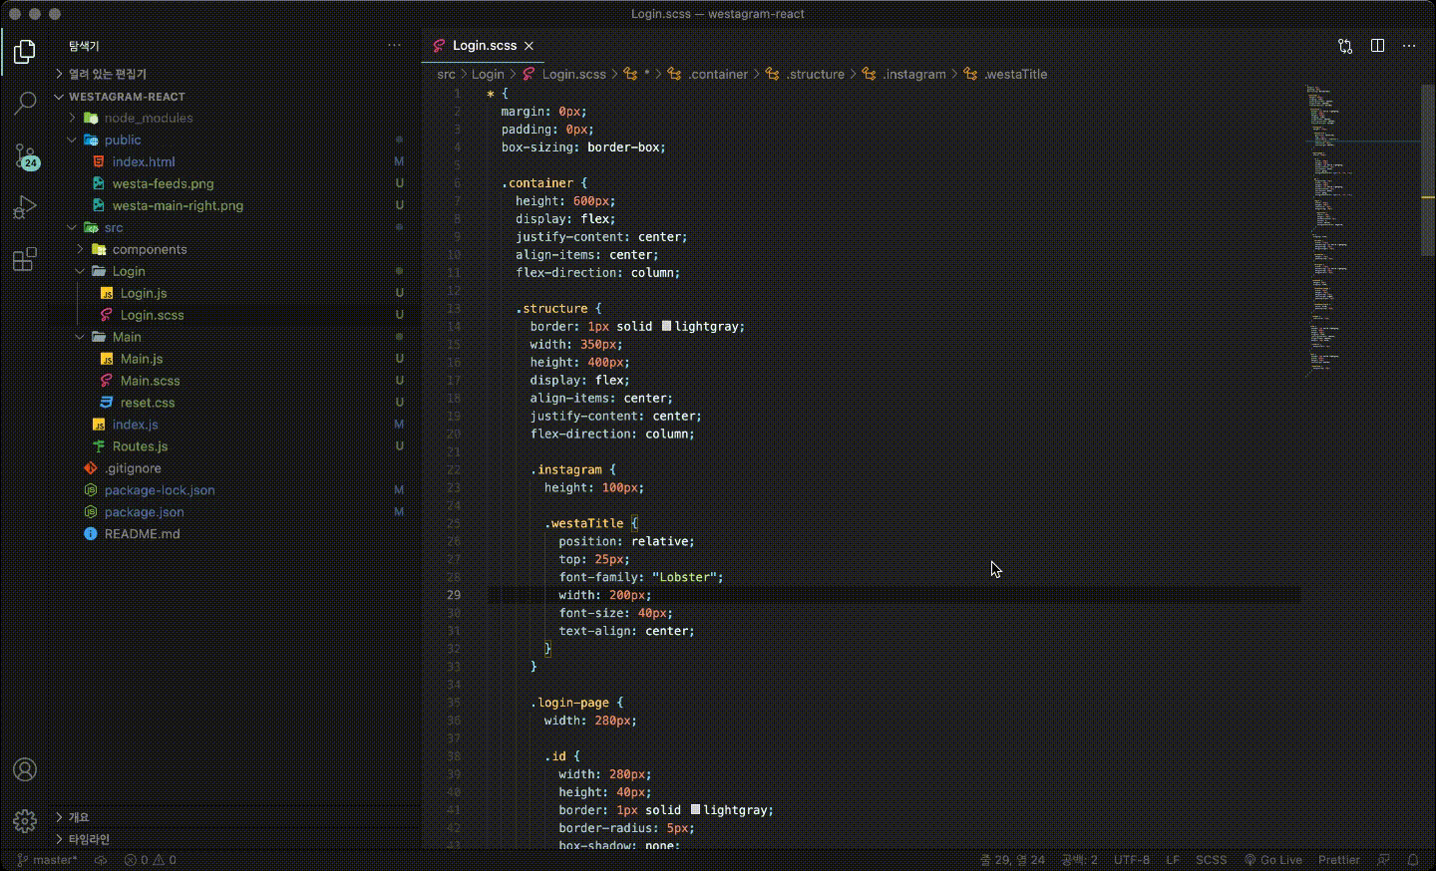Open the Manage gear icon
This screenshot has height=871, width=1436.
pyautogui.click(x=25, y=821)
